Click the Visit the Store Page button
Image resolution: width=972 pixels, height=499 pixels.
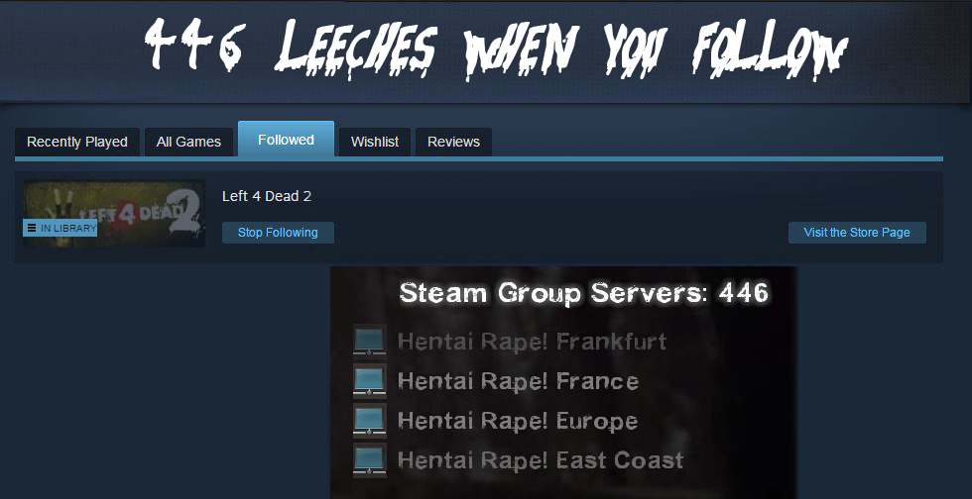click(857, 233)
